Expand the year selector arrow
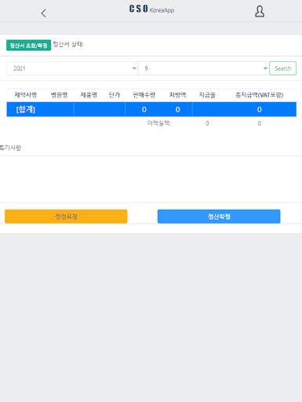 click(x=134, y=68)
